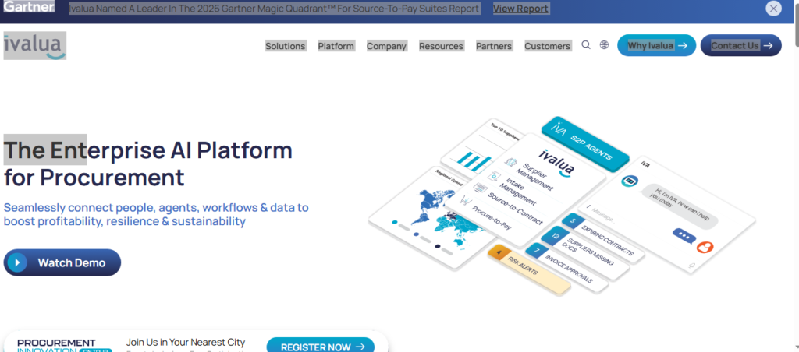The image size is (799, 352).
Task: Click the orange user avatar in chat illustration
Action: tap(705, 247)
